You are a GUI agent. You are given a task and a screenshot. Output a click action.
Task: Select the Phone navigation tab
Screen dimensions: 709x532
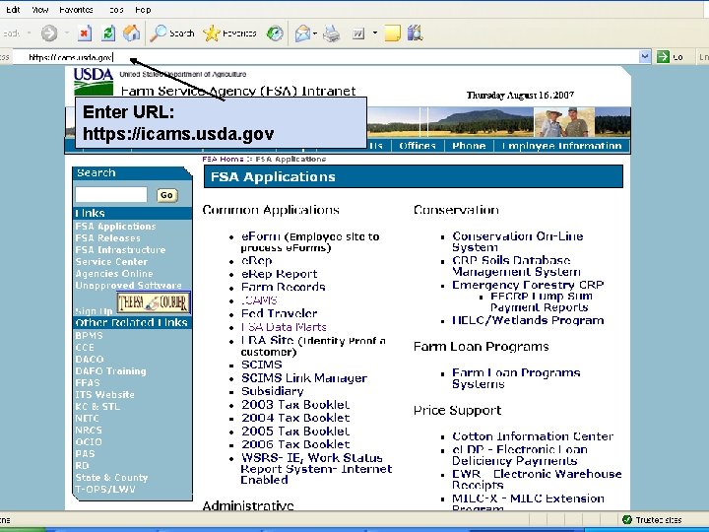tap(469, 146)
